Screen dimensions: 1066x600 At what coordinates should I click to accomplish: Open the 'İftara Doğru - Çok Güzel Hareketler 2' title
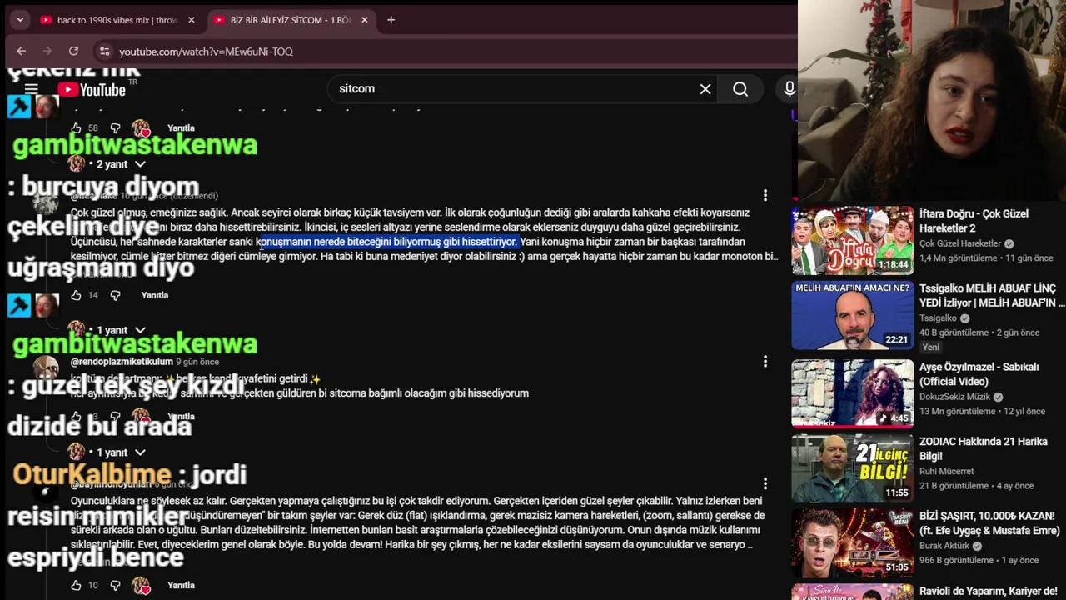coord(974,221)
